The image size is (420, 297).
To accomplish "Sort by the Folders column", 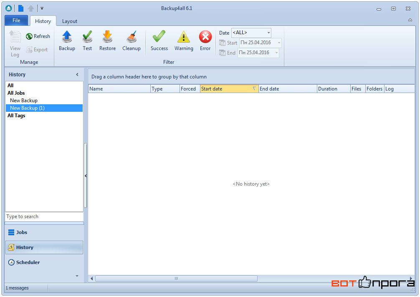I will (375, 89).
